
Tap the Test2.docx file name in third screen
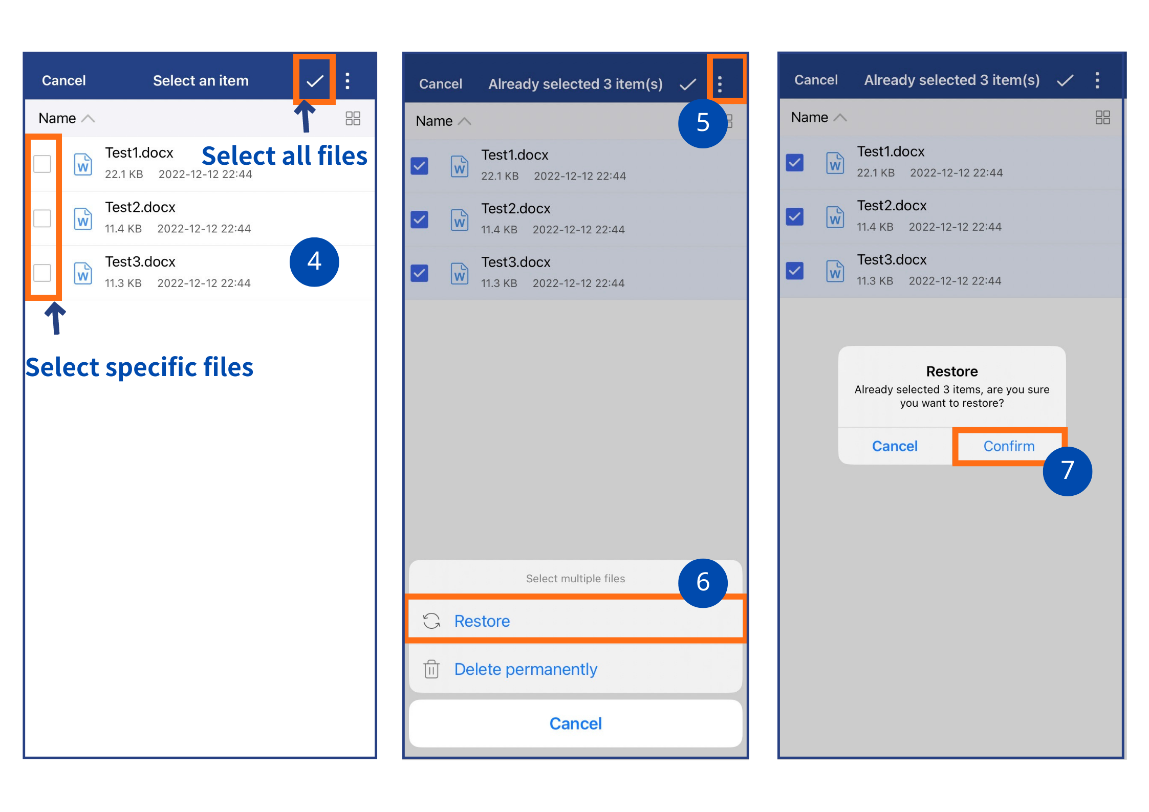(892, 206)
